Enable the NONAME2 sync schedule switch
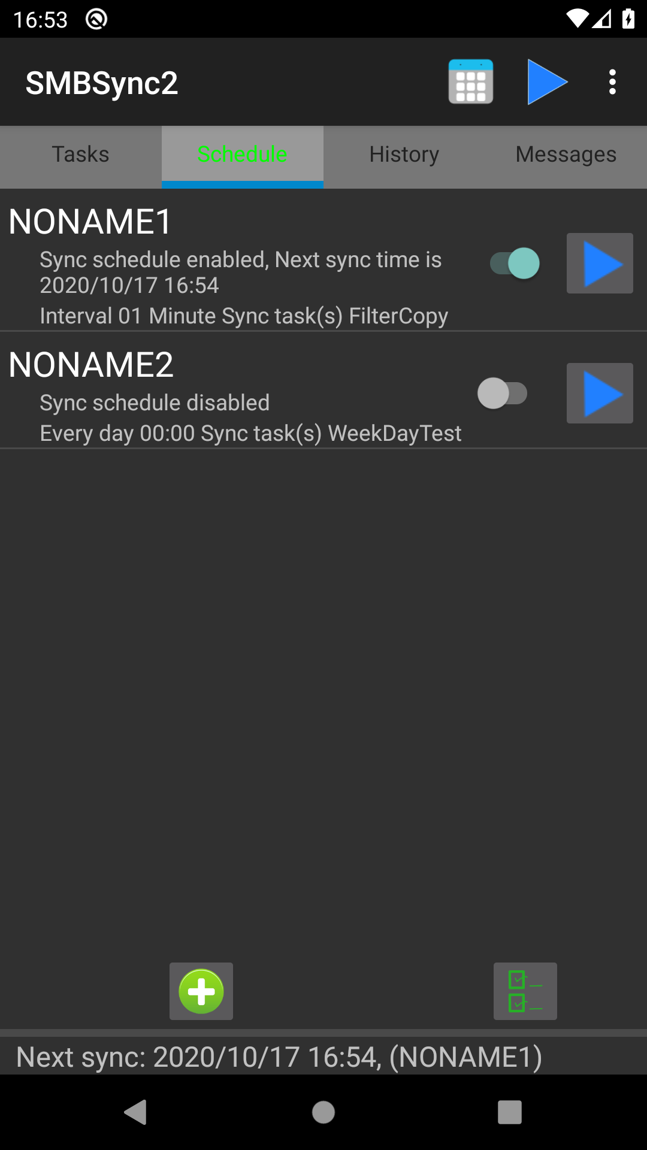The width and height of the screenshot is (647, 1150). (503, 394)
